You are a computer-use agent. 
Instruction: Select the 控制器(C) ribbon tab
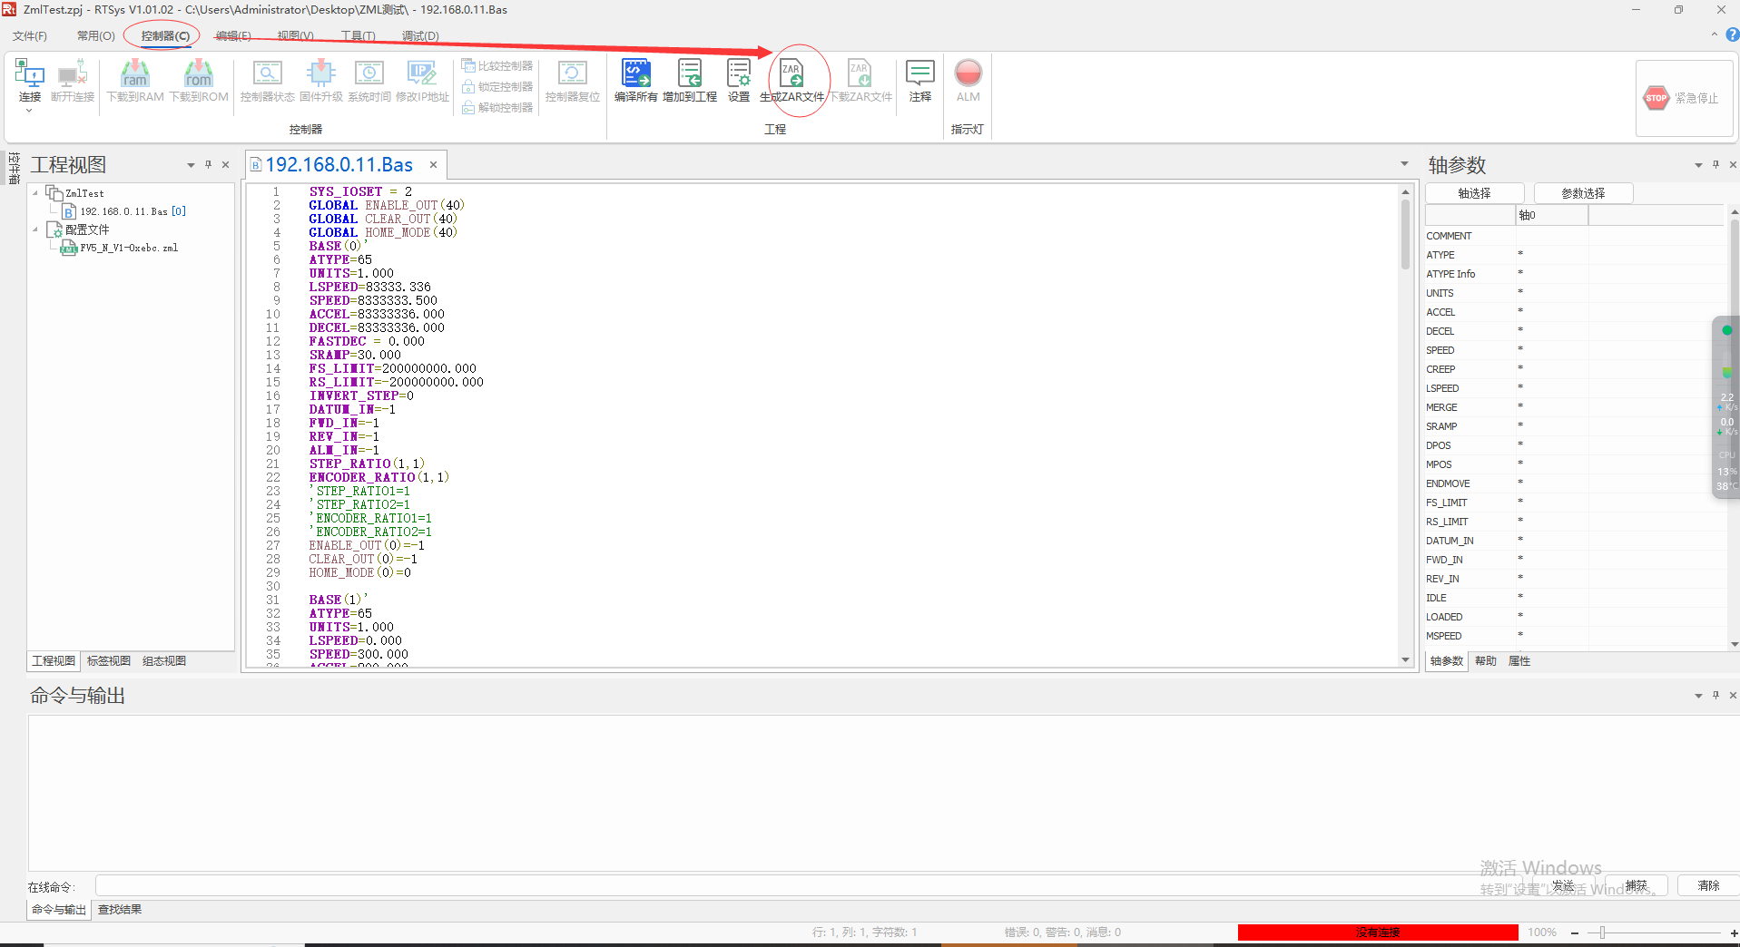click(x=165, y=36)
